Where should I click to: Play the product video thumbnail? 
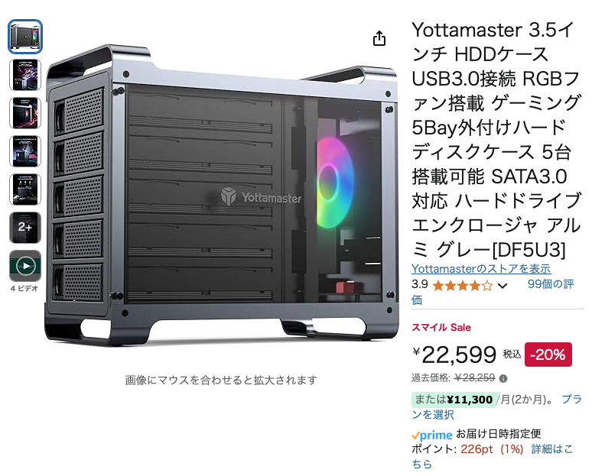25,266
